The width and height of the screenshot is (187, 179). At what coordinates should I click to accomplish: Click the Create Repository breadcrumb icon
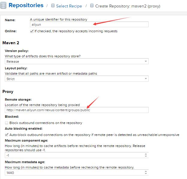(92, 5)
